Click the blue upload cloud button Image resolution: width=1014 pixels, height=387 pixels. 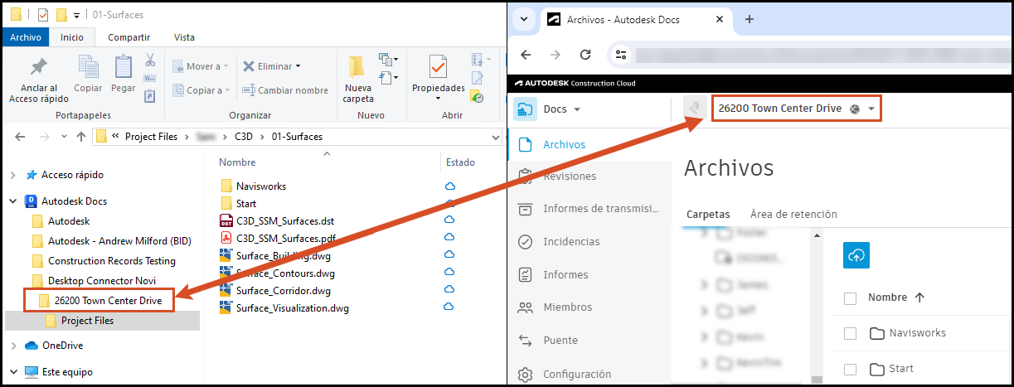[856, 256]
